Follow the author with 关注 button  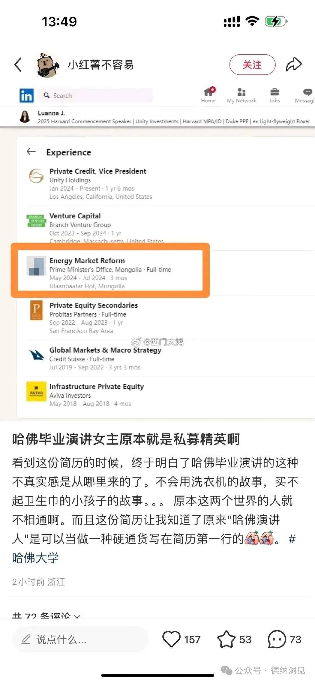click(252, 64)
